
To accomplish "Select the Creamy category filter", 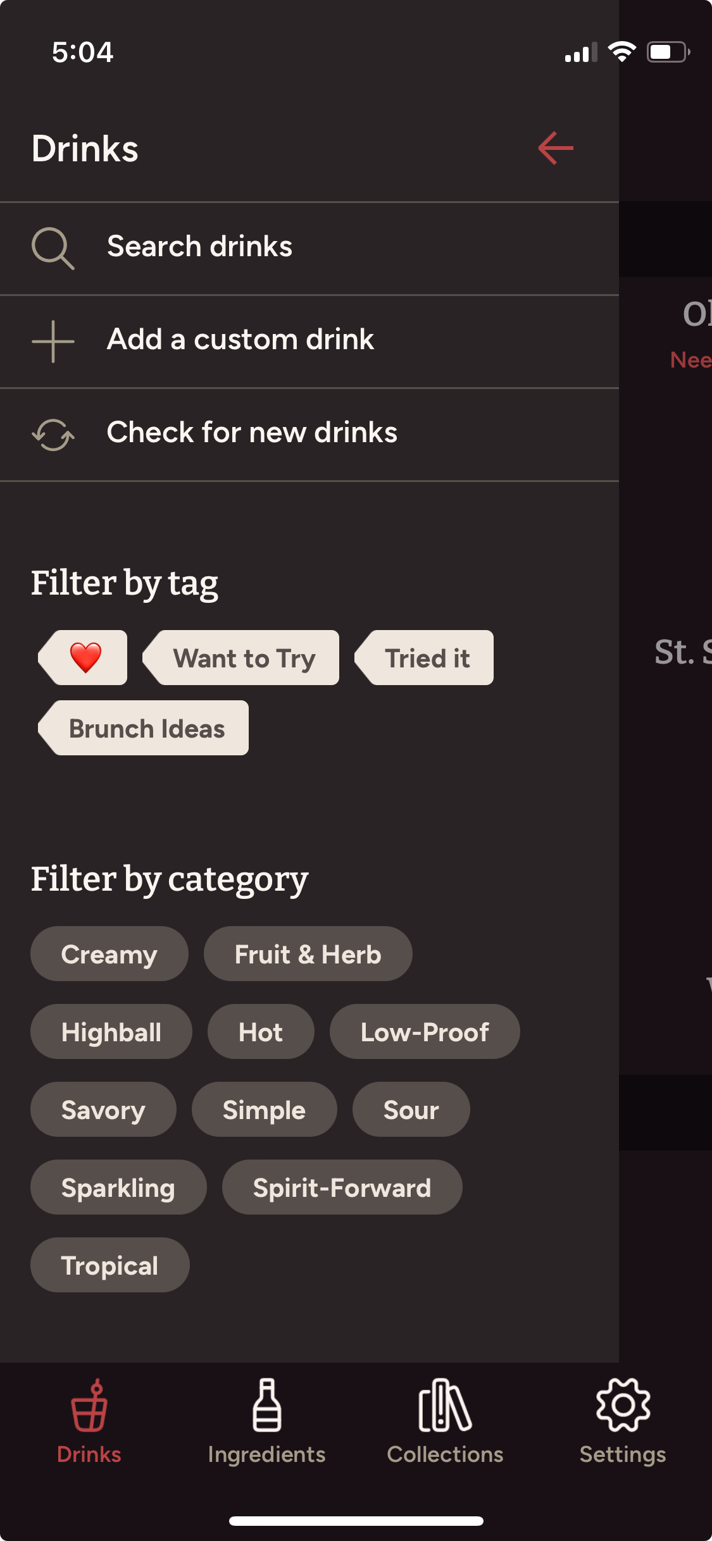I will point(109,954).
